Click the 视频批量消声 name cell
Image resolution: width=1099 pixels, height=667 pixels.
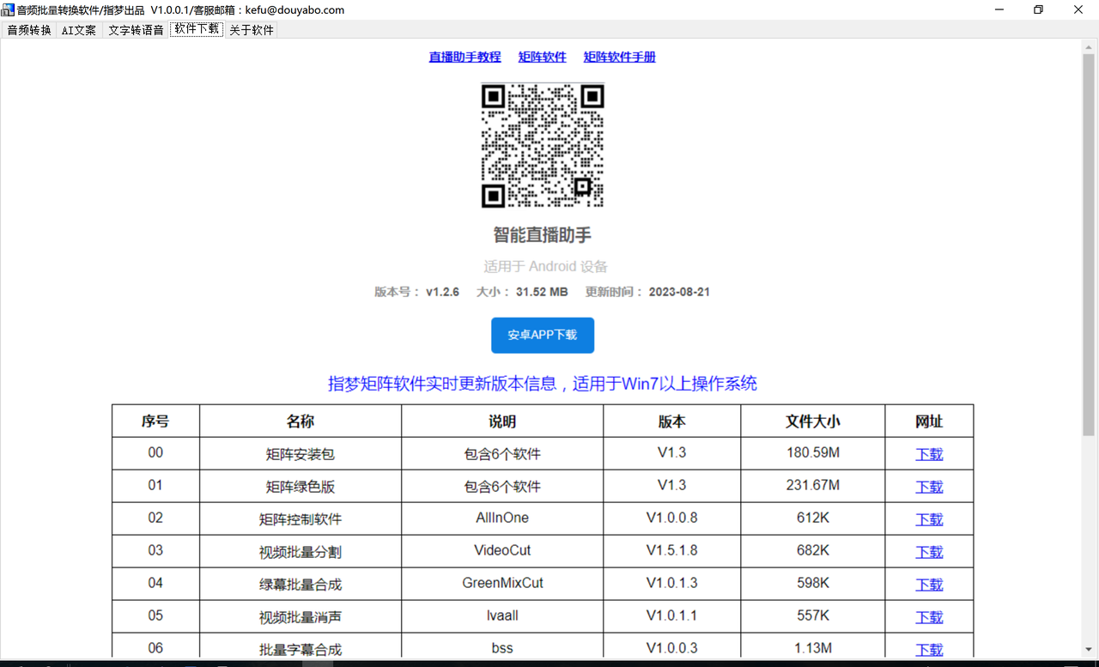pos(301,617)
